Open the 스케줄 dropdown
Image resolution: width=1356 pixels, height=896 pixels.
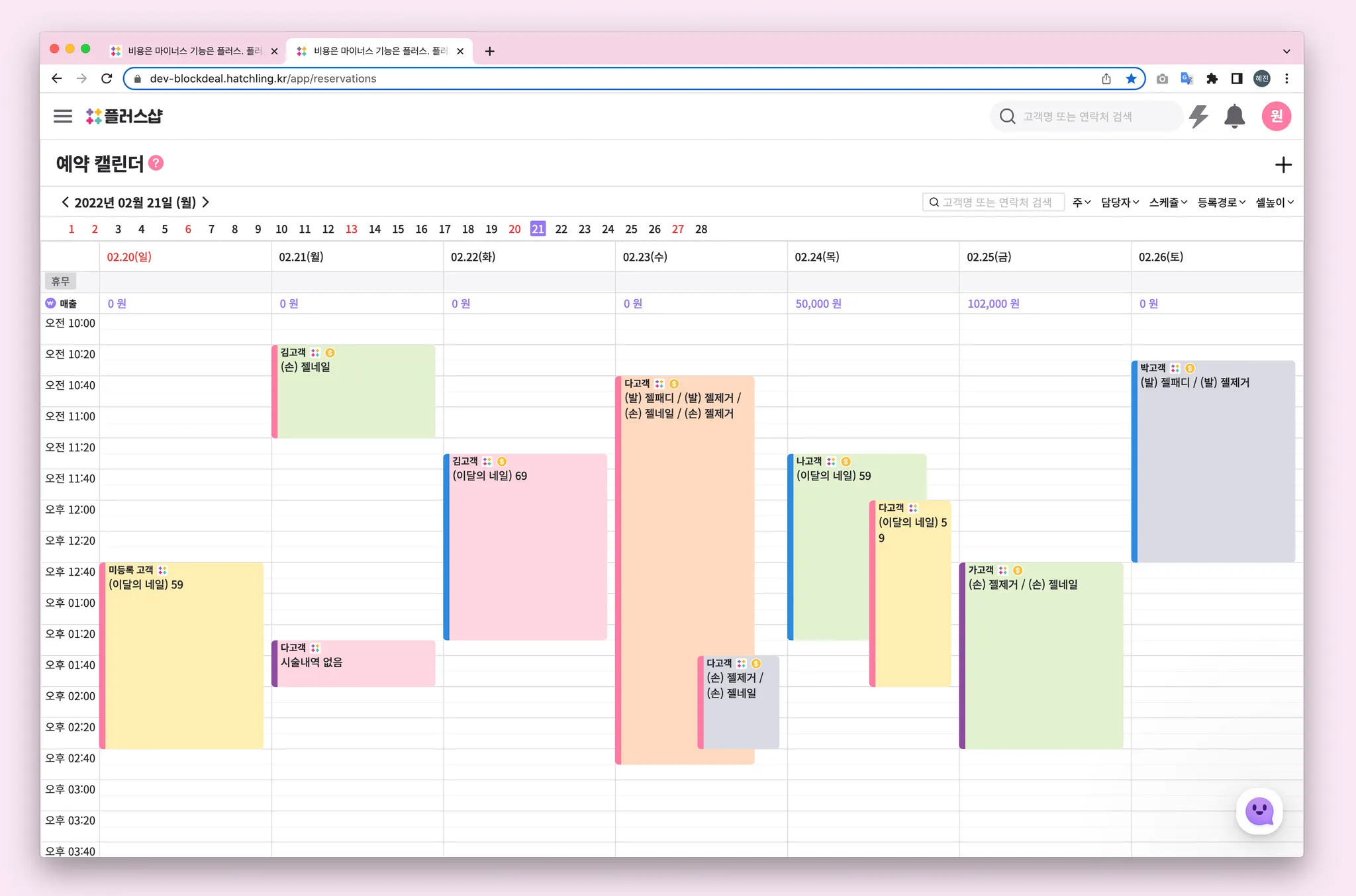coord(1168,202)
